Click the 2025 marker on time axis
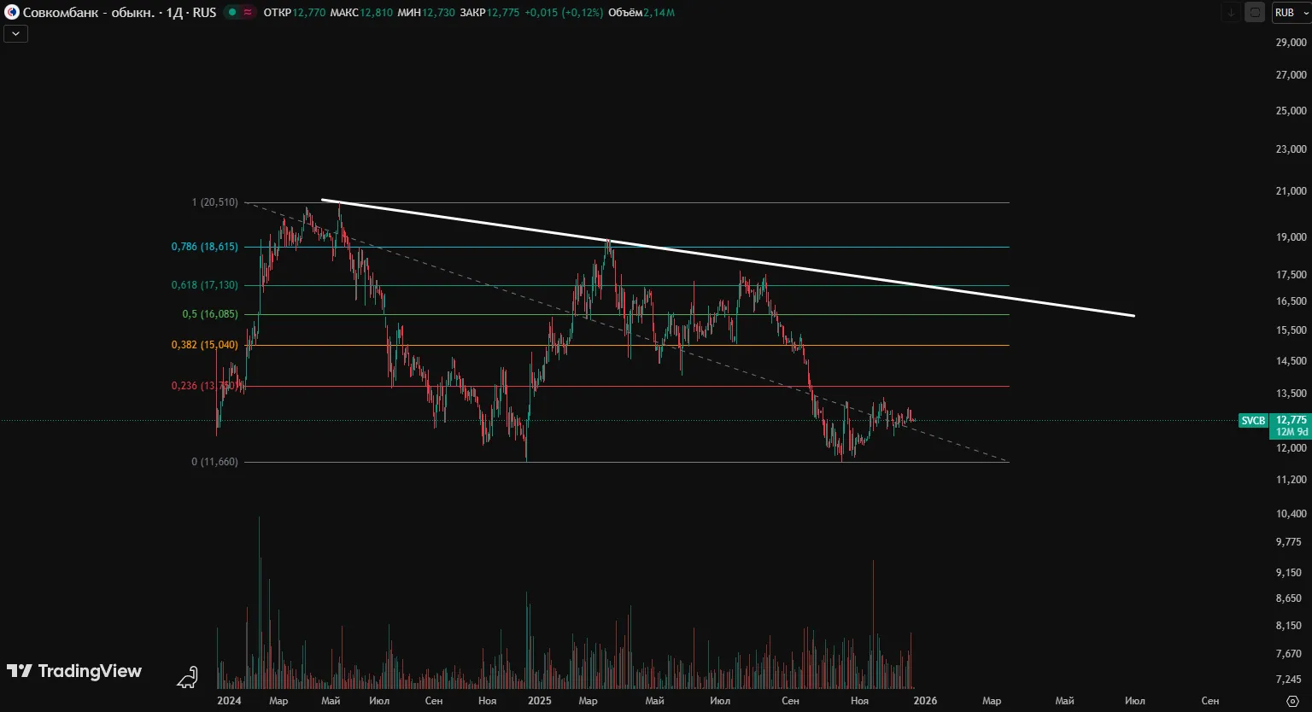 click(x=539, y=701)
